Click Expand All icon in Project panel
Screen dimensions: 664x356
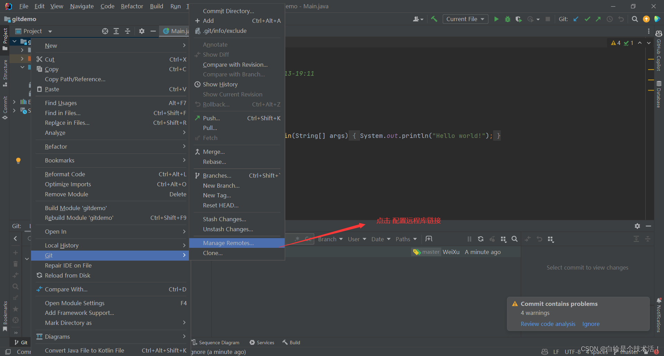pyautogui.click(x=116, y=31)
